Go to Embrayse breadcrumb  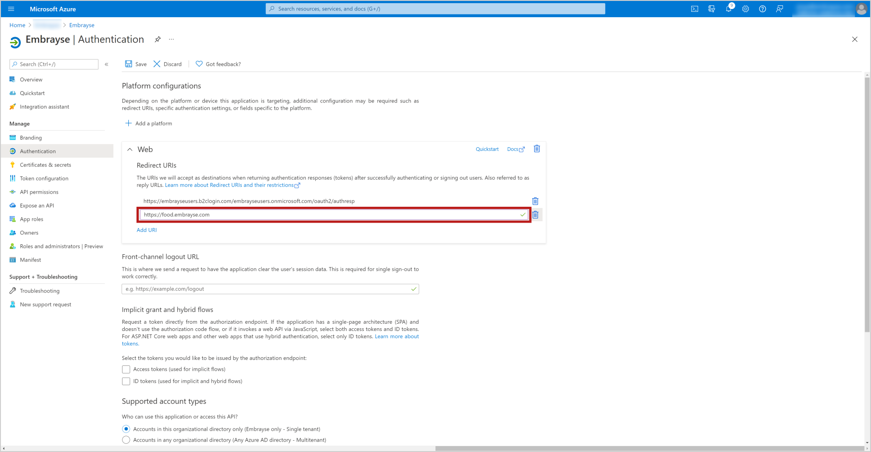[x=82, y=25]
